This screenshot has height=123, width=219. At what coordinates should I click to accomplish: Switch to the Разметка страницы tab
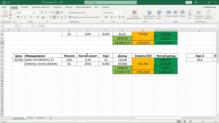click(41, 7)
